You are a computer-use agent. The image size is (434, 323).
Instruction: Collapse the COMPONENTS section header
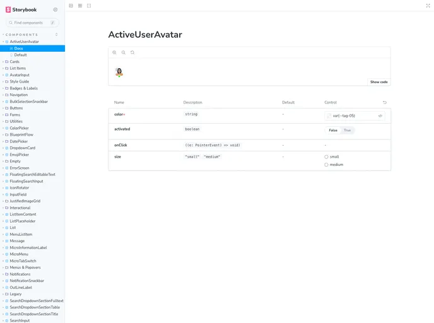(x=21, y=35)
